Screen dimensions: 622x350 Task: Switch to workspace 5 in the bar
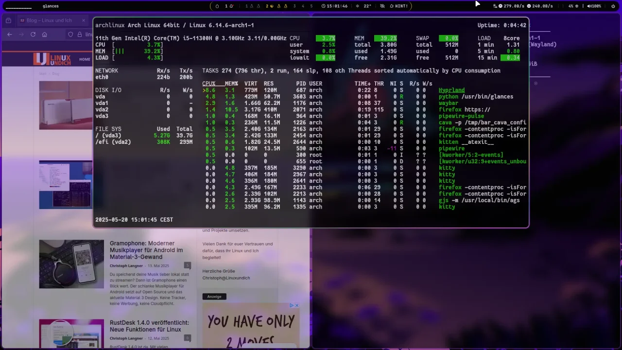tap(311, 6)
